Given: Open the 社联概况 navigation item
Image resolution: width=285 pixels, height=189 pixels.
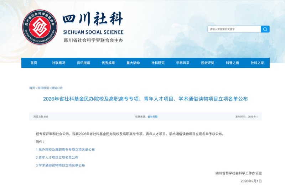Looking at the screenshot, I should tap(58, 63).
